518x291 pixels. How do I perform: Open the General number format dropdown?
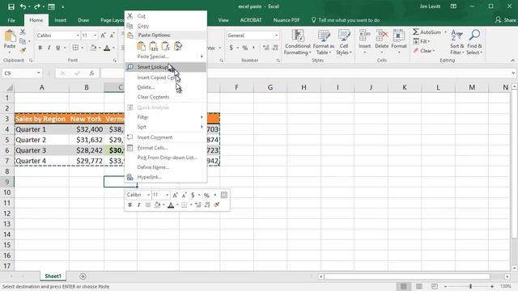[x=277, y=36]
